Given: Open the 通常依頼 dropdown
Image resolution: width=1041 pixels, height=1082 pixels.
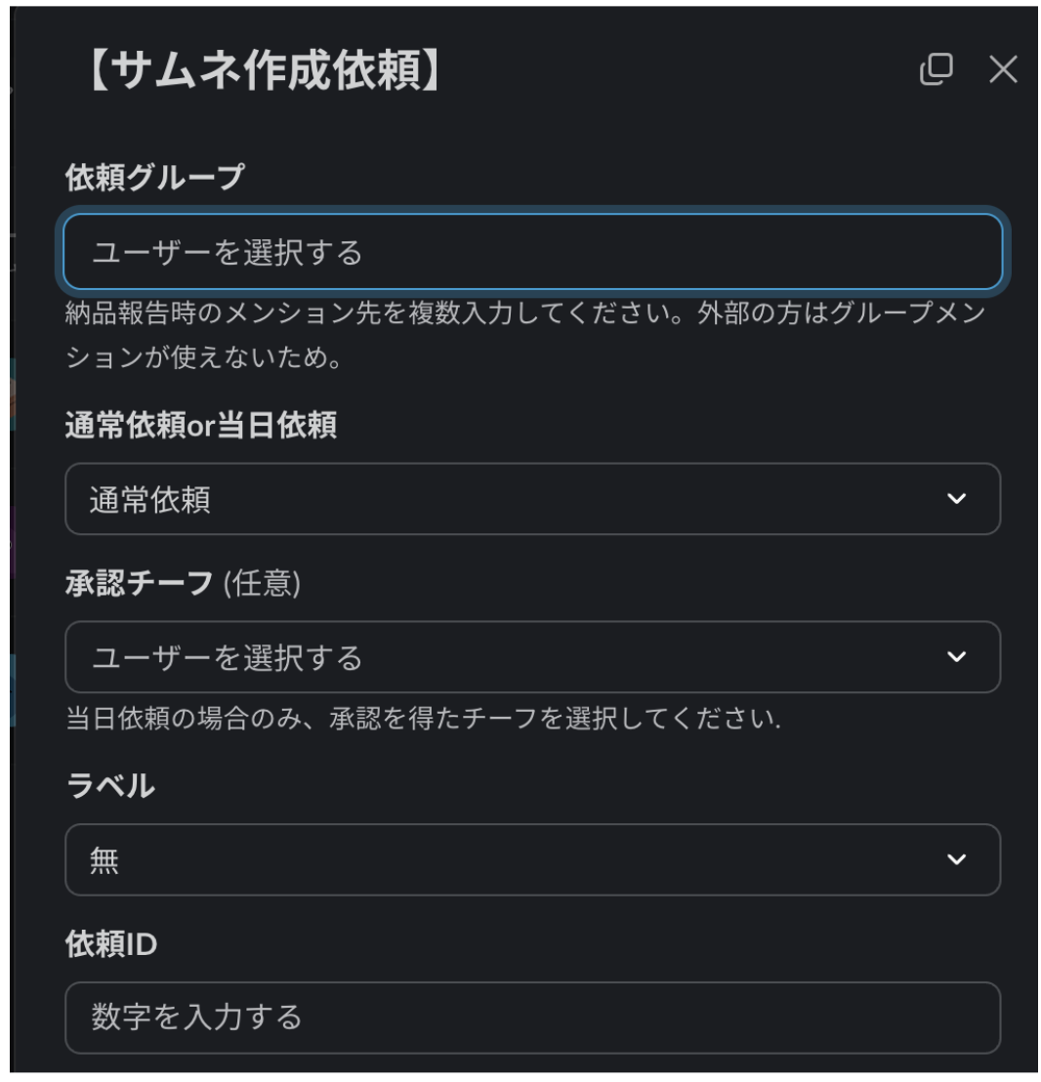Looking at the screenshot, I should (508, 499).
